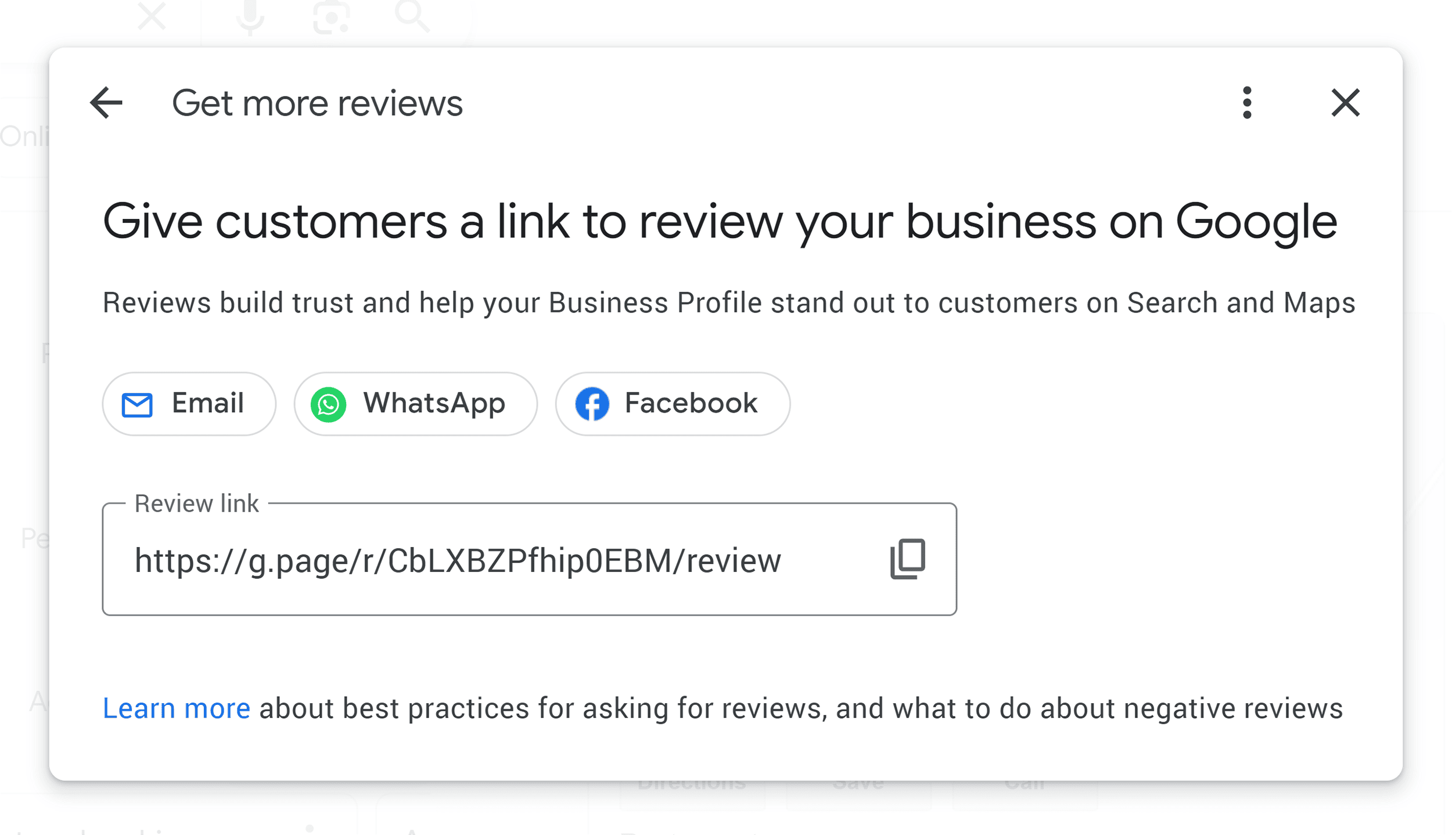
Task: Open Learn more about review best practices
Action: pyautogui.click(x=176, y=707)
